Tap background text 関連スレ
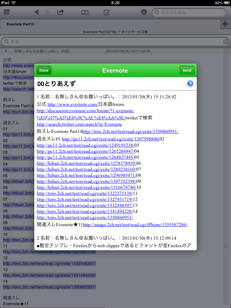Image resolution: width=231 pixels, height=308 pixels. tap(11, 298)
